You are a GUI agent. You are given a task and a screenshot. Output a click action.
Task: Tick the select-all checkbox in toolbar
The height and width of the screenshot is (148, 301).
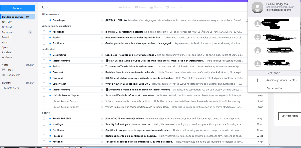coord(44,7)
